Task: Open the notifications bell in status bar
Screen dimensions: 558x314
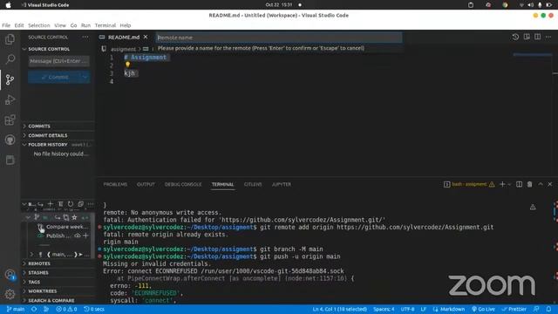Action: (x=548, y=310)
